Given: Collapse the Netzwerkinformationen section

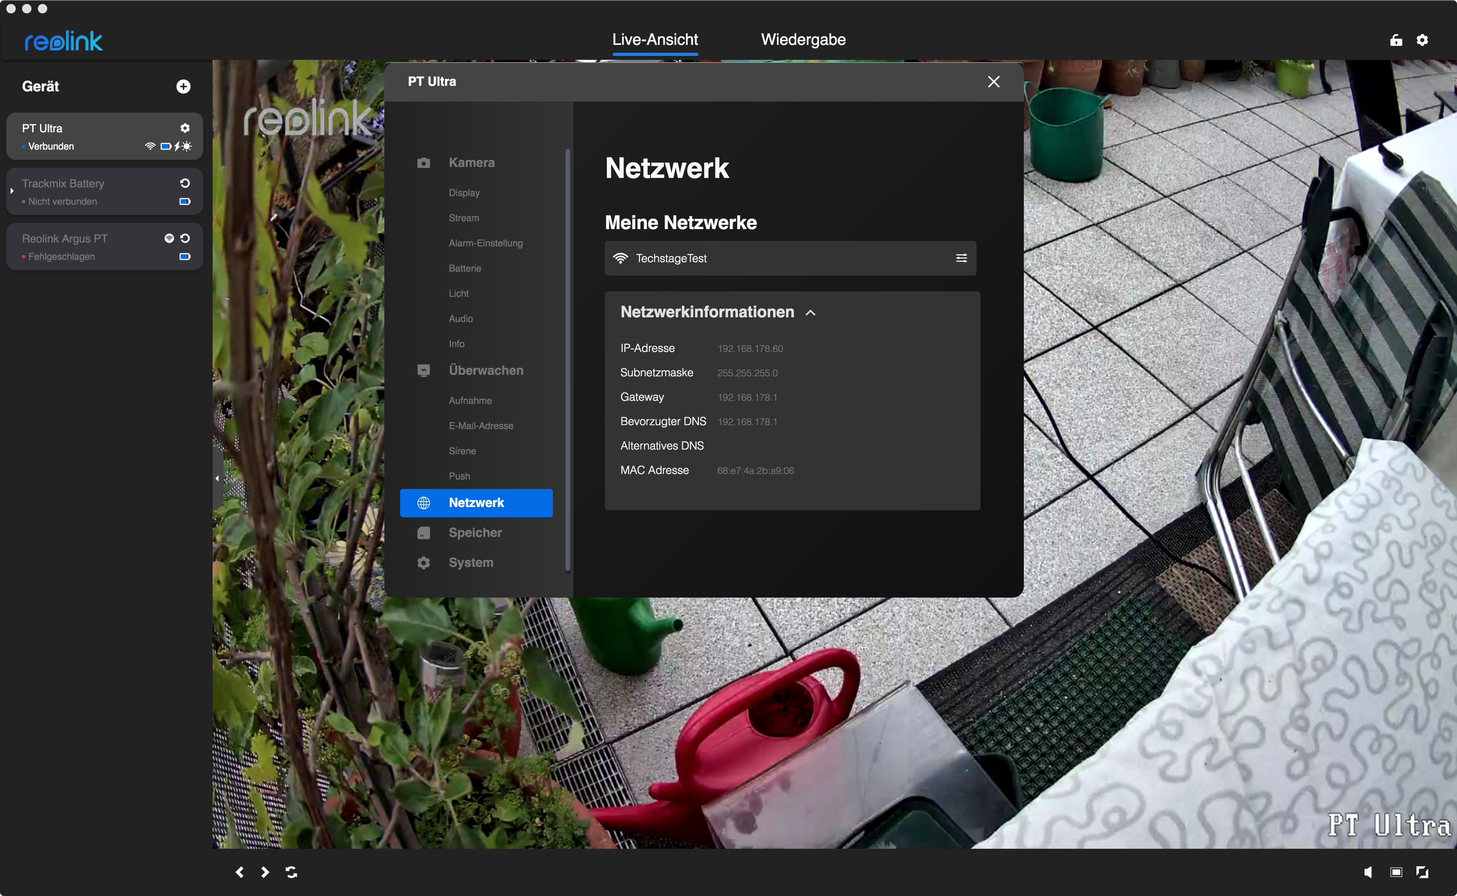Looking at the screenshot, I should [810, 312].
